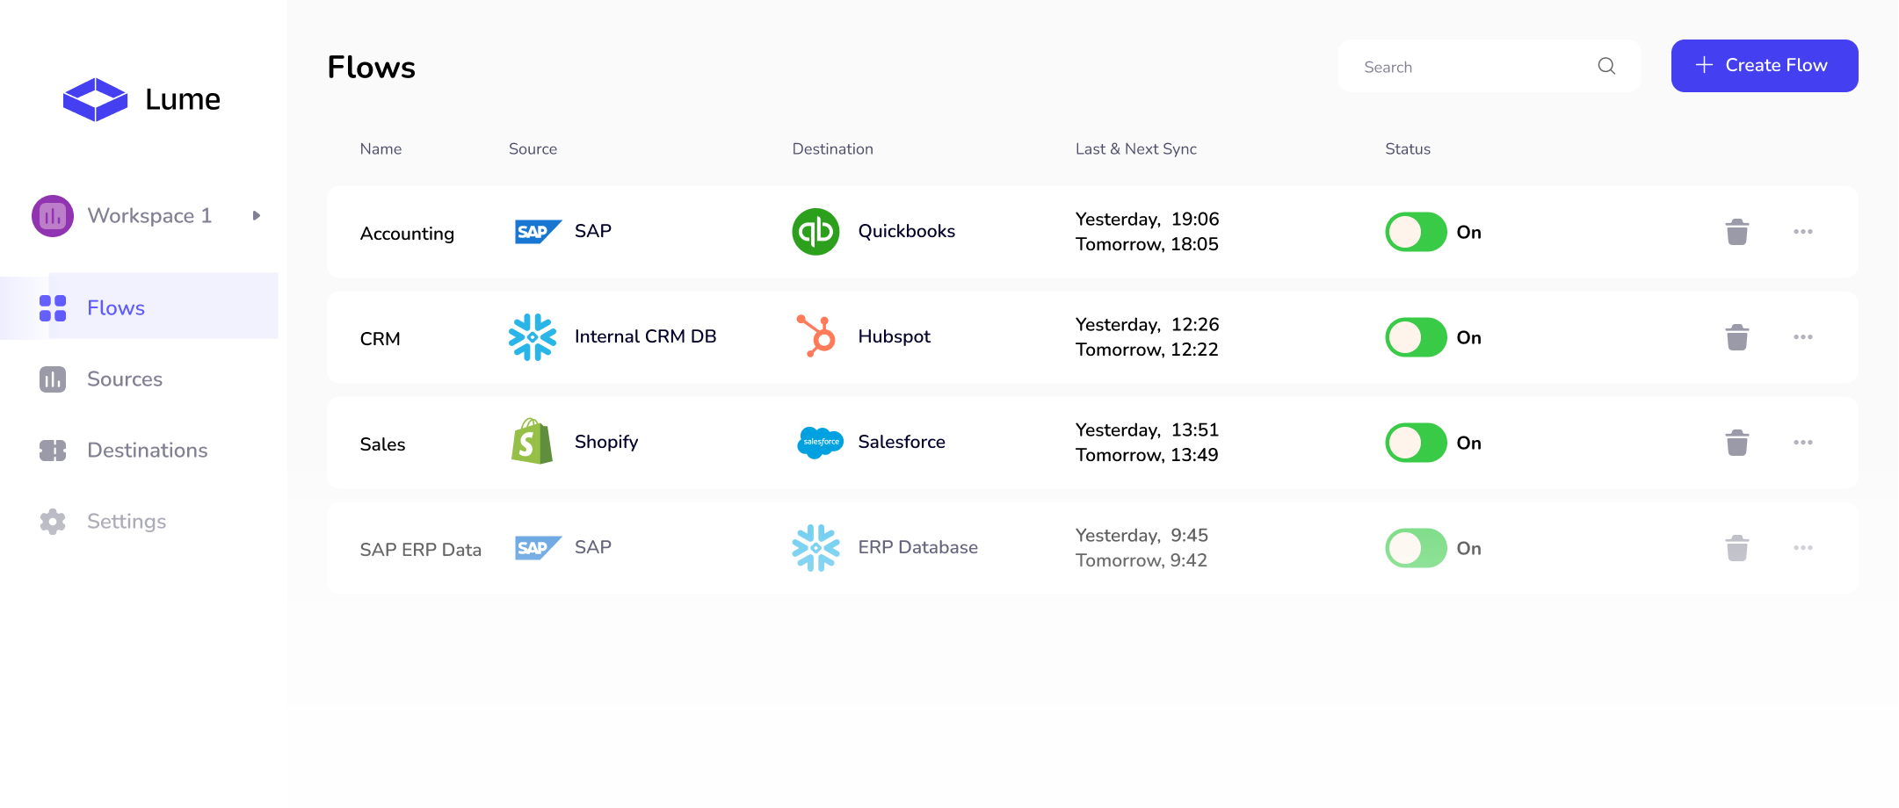Turn off the Sales flow sync

pyautogui.click(x=1415, y=443)
